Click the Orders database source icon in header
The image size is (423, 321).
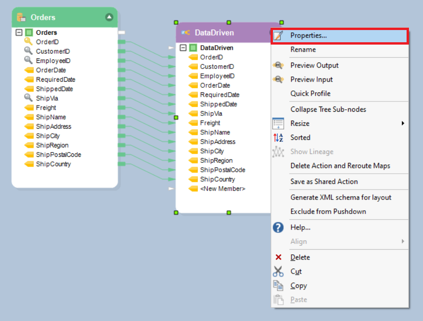pos(21,17)
